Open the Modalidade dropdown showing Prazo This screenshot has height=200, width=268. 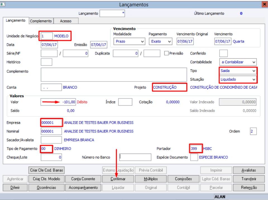129,42
